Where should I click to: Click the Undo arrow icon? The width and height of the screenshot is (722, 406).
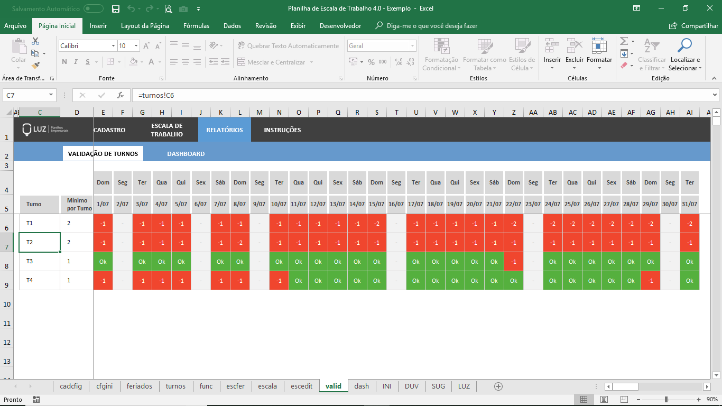point(131,8)
